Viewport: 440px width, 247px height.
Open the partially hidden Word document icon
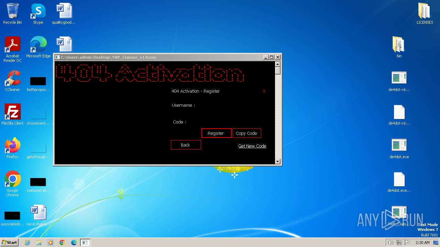tap(64, 45)
